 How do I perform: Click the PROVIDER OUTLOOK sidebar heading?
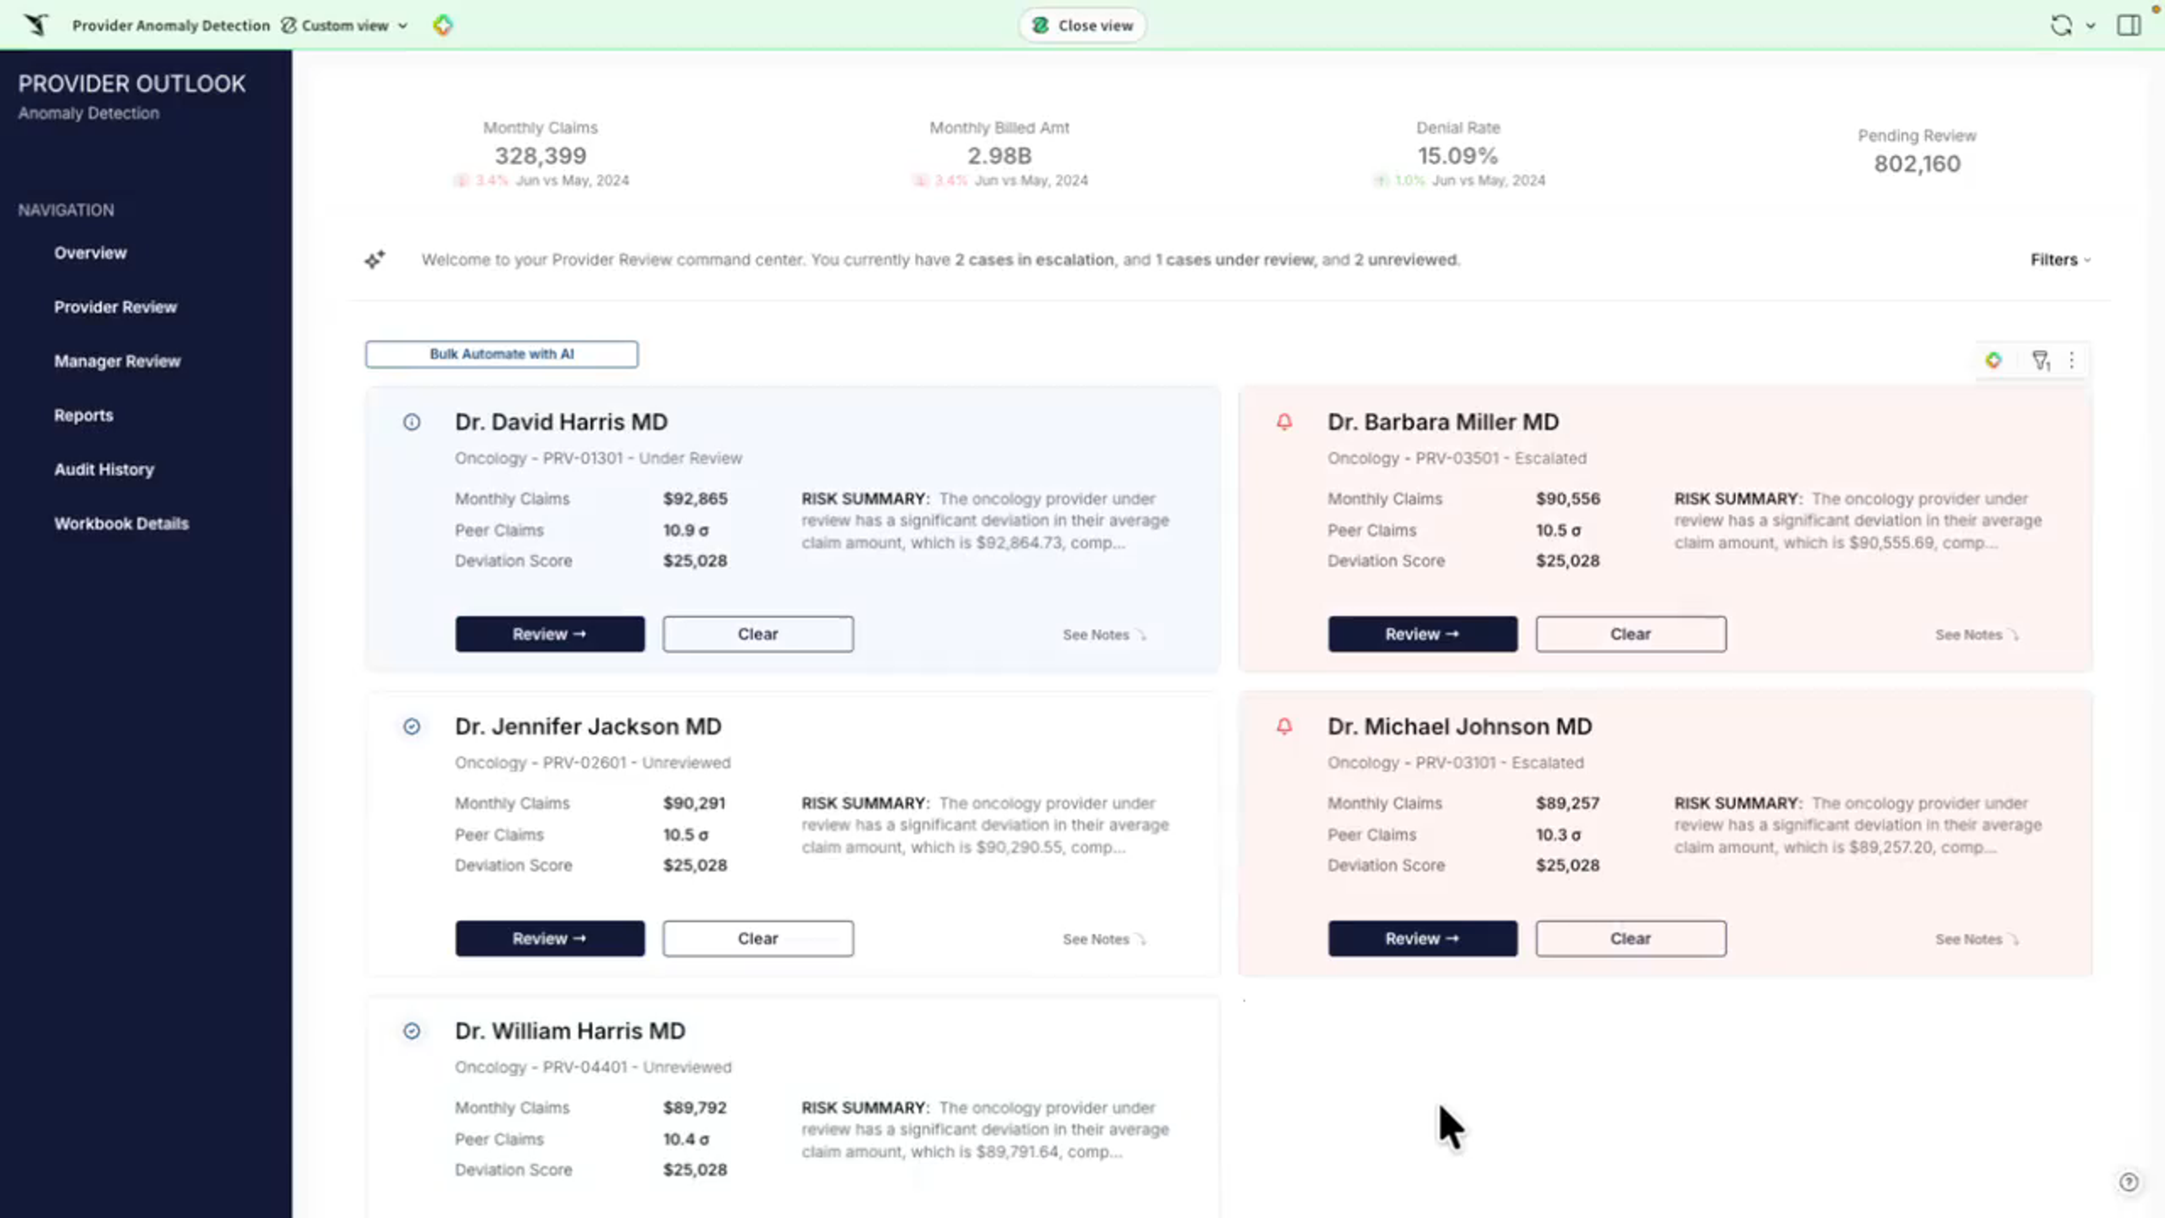pos(132,84)
